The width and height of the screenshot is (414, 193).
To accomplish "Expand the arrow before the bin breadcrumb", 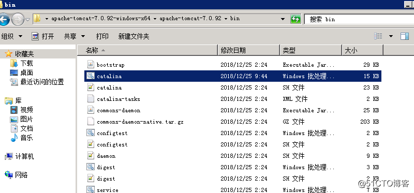I will click(x=226, y=19).
